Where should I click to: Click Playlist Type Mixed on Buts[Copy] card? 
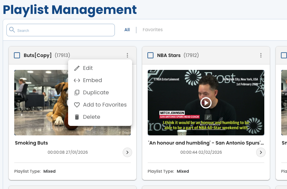[x=35, y=171]
